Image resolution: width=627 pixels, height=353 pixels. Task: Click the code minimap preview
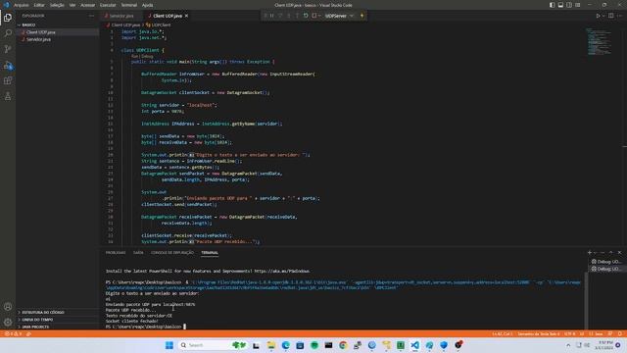pyautogui.click(x=599, y=41)
